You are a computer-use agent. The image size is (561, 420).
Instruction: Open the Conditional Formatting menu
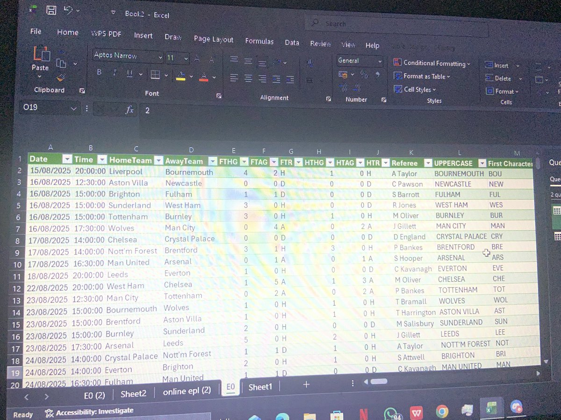pyautogui.click(x=432, y=63)
